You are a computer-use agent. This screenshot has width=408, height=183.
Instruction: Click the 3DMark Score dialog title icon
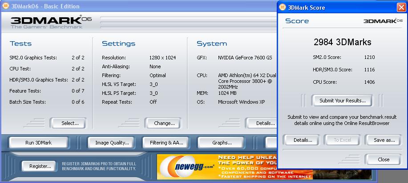tap(283, 8)
